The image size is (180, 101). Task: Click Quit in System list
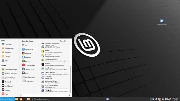[5, 94]
